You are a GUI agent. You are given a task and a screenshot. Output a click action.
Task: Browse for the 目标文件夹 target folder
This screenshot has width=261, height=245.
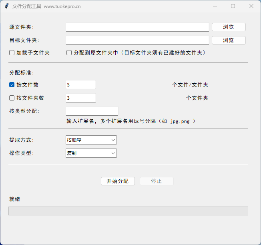229,40
